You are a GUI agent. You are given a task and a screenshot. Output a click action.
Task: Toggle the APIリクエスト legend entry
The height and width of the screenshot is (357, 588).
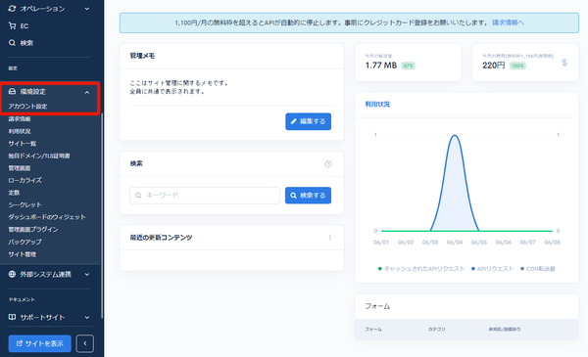(x=492, y=268)
